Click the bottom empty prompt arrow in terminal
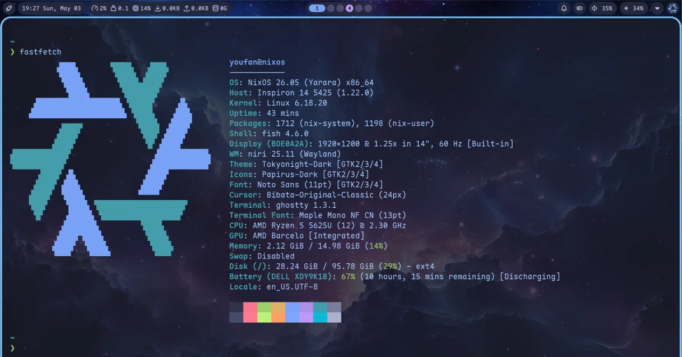This screenshot has width=682, height=357. (12, 348)
